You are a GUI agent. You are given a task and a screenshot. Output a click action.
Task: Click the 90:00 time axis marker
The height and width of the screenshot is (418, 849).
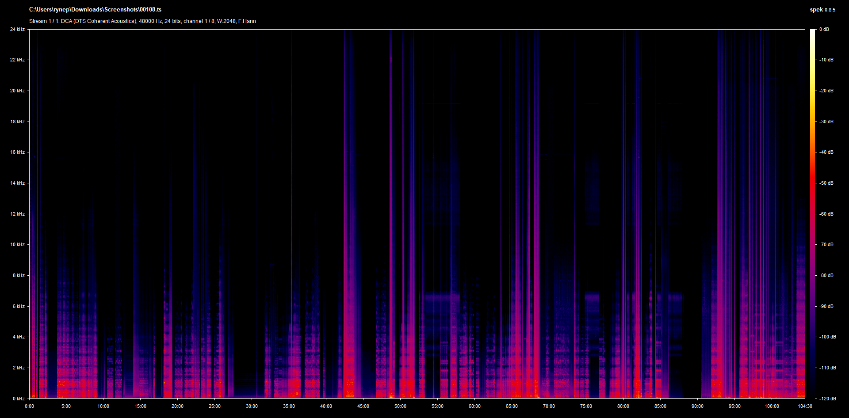point(697,406)
